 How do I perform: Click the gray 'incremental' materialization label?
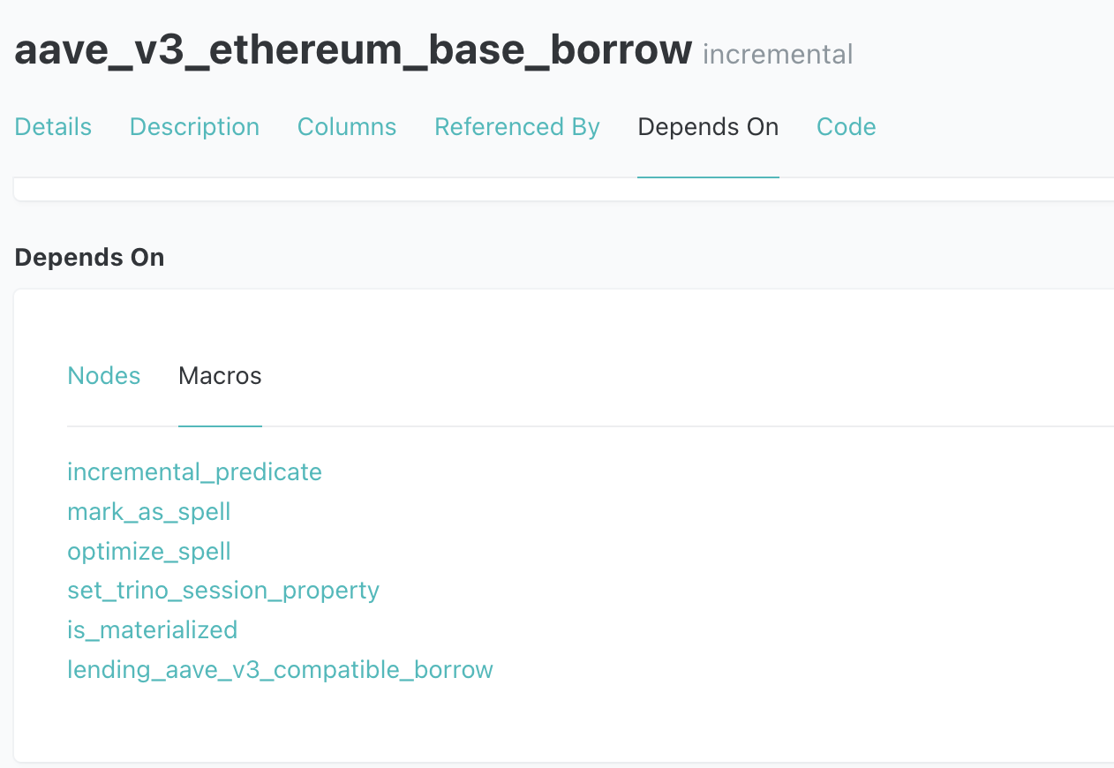[x=778, y=55]
